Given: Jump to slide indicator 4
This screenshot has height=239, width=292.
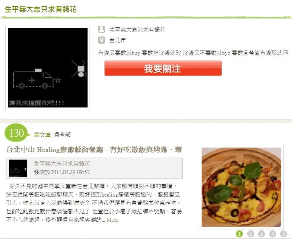Looking at the screenshot, I should click(273, 234).
